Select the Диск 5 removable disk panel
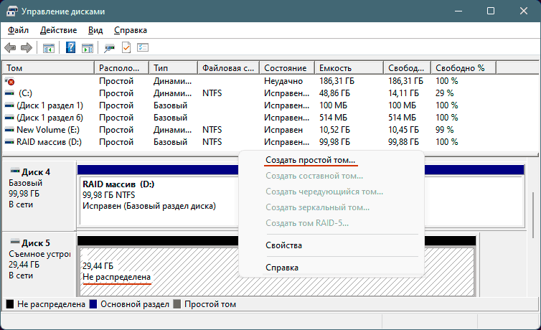 tap(39, 264)
